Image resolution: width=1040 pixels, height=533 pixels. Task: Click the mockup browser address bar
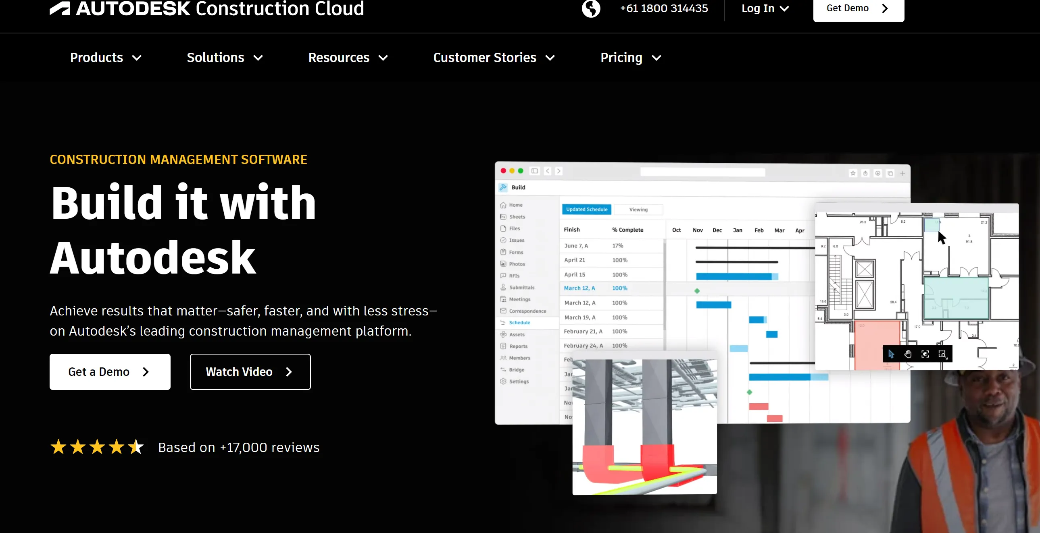[702, 172]
